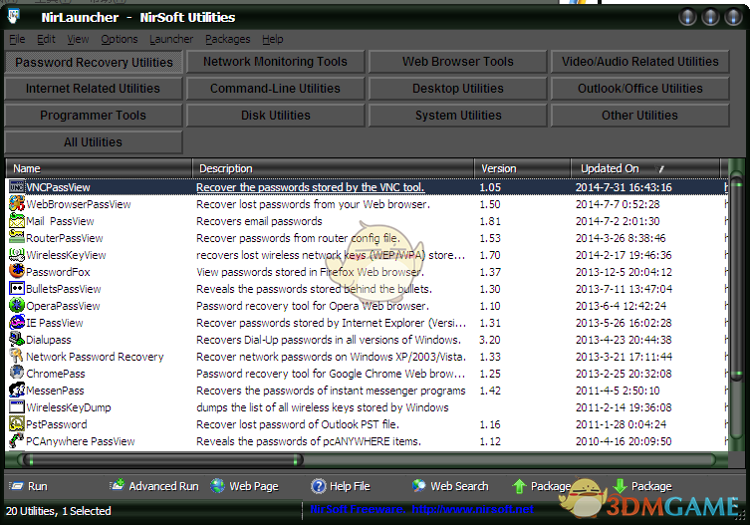Click the MessenPass name text
The width and height of the screenshot is (750, 525).
pyautogui.click(x=55, y=391)
